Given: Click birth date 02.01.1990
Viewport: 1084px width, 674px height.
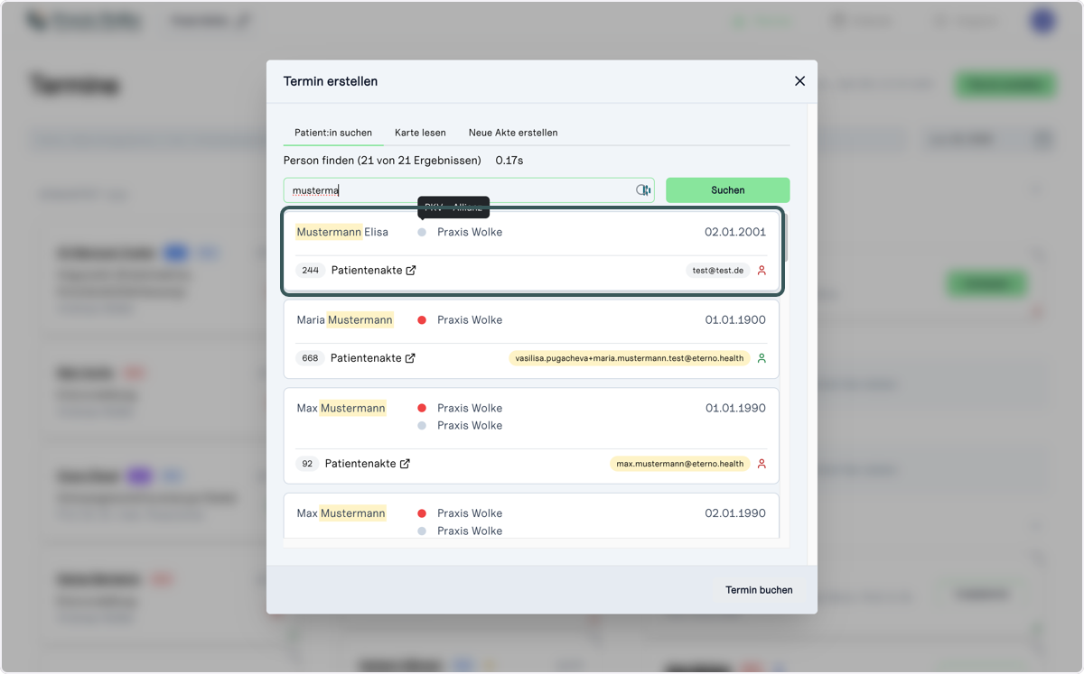Looking at the screenshot, I should tap(735, 513).
